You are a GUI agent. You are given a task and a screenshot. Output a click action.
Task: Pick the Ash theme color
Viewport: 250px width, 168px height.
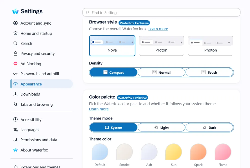point(149,152)
